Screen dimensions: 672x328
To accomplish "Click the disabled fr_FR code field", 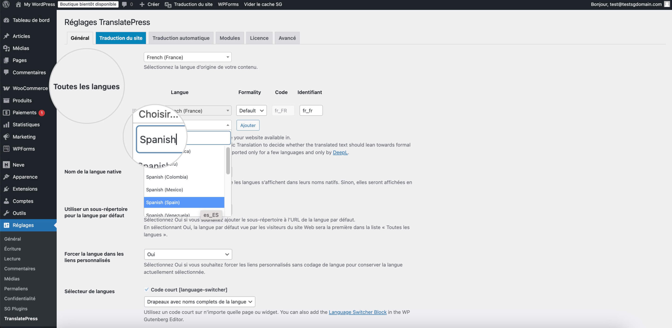I will (x=283, y=111).
